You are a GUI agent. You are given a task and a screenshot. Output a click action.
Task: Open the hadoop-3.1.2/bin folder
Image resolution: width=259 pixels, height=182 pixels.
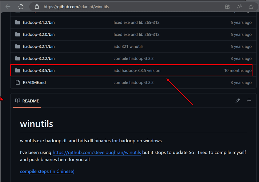tap(39, 22)
